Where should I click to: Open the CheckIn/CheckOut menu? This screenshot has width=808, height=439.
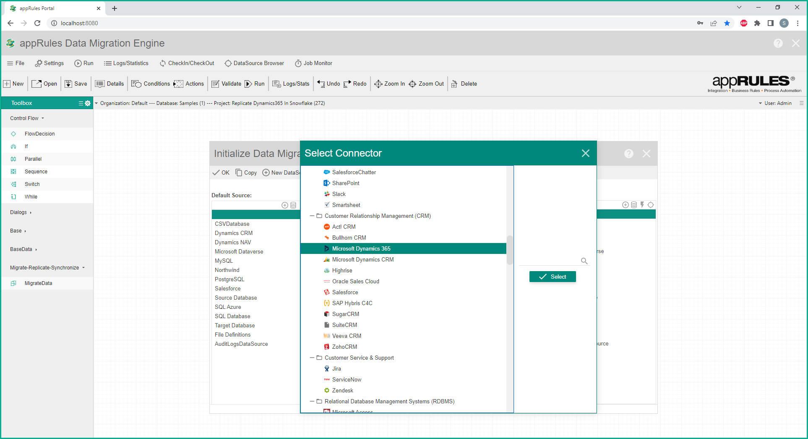coord(187,63)
